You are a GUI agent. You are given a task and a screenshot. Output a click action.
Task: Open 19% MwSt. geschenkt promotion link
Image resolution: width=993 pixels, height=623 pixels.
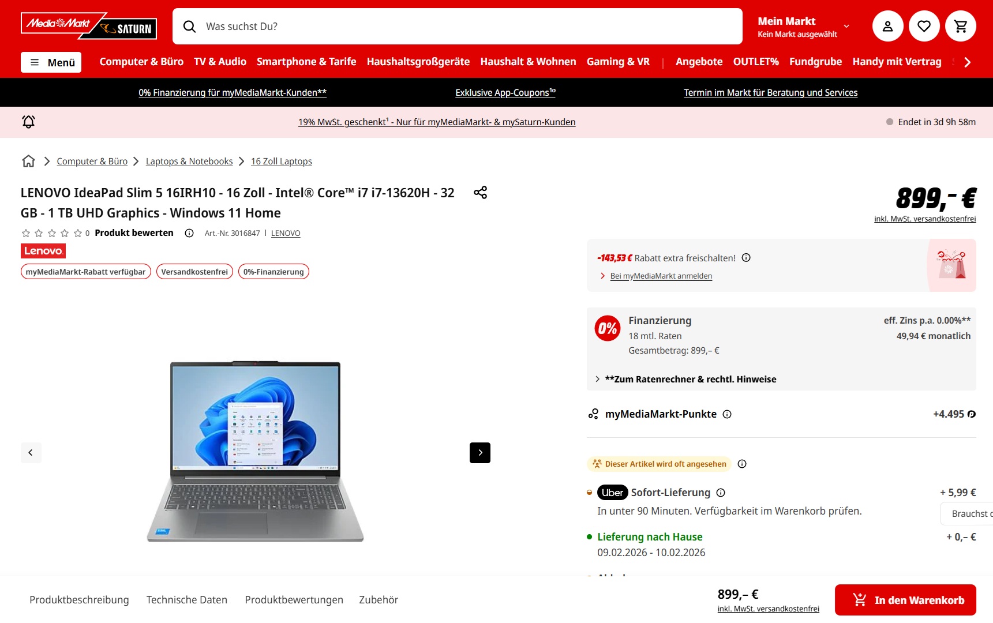437,122
